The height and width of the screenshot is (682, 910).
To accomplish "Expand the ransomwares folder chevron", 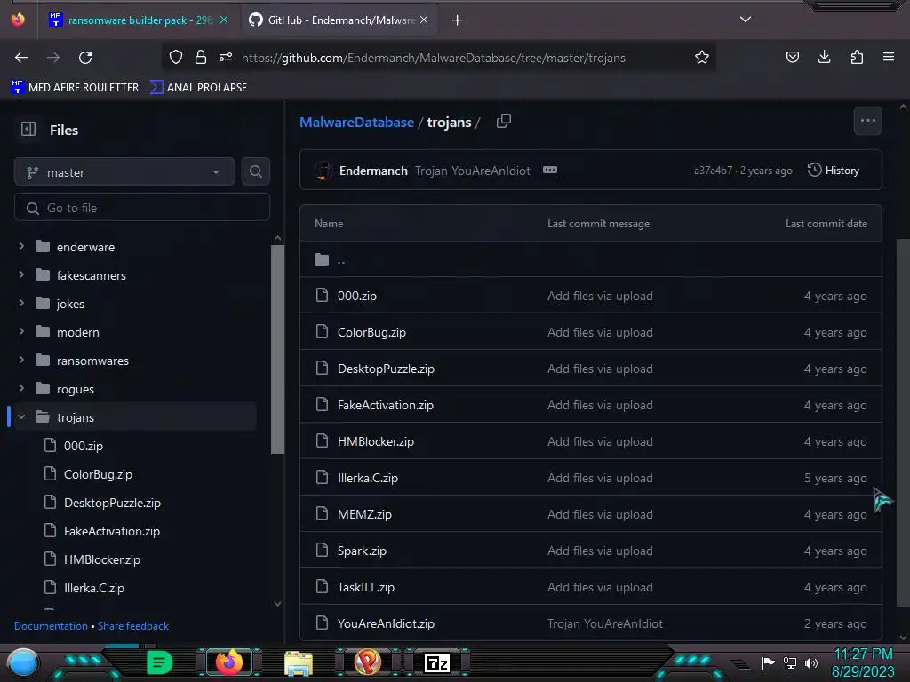I will pos(21,361).
